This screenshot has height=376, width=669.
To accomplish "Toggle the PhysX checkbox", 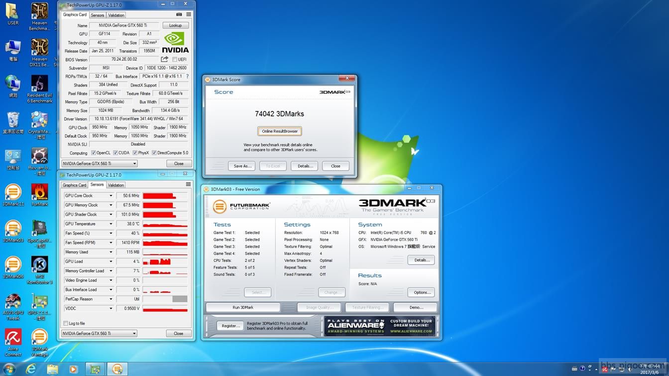I will pyautogui.click(x=135, y=153).
